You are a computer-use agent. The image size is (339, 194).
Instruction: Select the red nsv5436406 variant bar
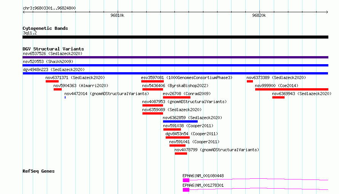pyautogui.click(x=153, y=89)
